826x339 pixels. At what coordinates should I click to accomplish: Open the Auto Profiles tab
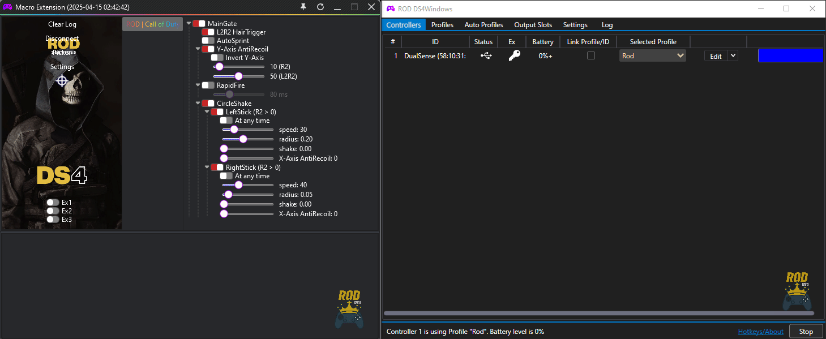click(483, 25)
